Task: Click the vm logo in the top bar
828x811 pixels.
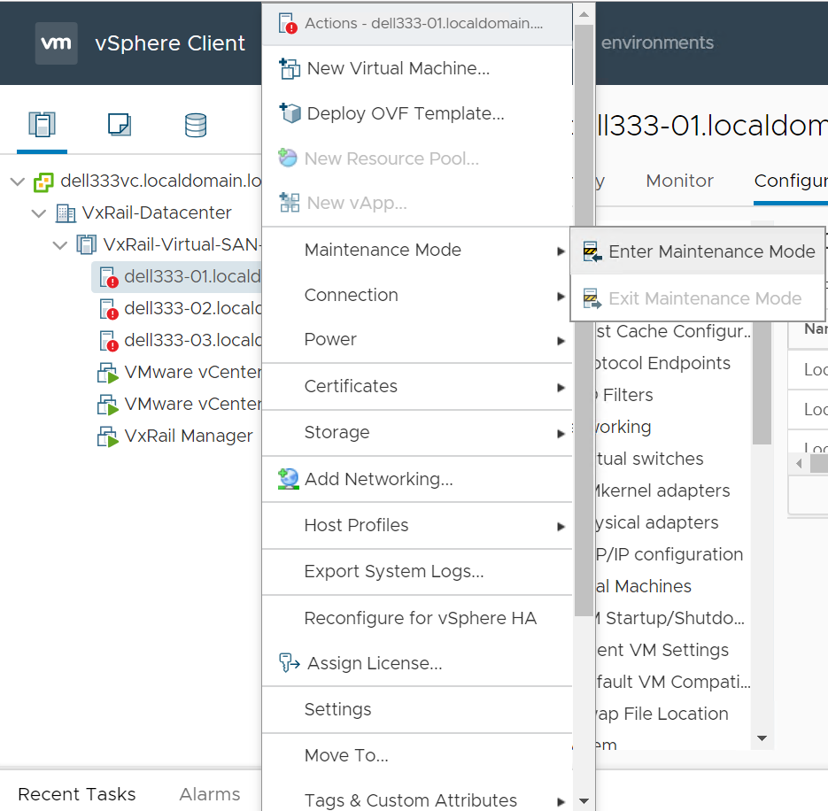Action: 55,42
